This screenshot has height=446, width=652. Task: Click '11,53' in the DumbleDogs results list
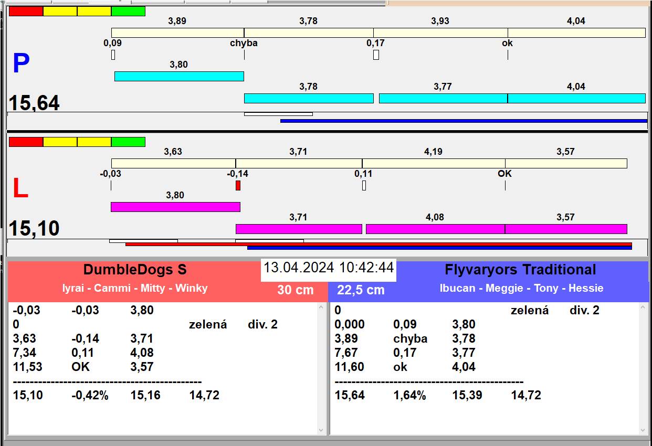point(28,367)
